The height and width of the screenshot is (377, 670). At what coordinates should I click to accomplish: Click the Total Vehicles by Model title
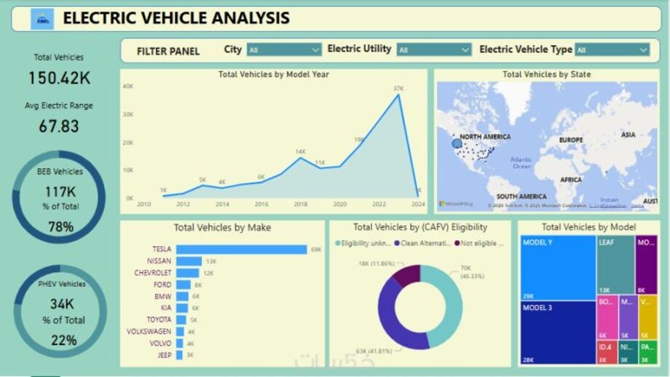click(x=589, y=227)
